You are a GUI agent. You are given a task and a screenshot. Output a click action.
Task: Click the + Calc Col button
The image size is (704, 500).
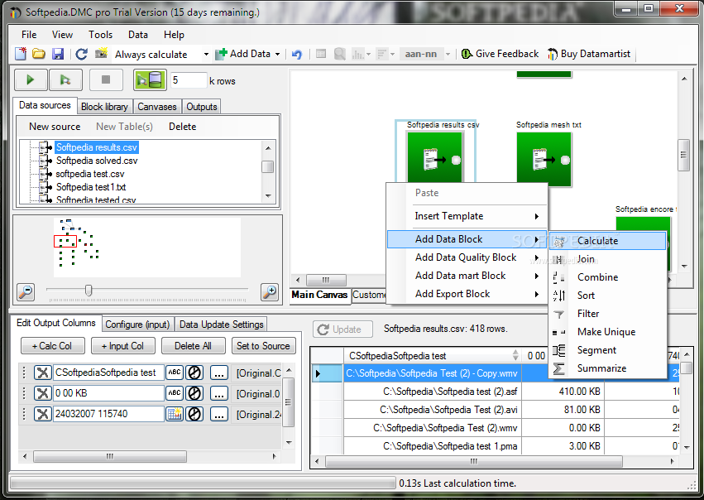(x=52, y=346)
